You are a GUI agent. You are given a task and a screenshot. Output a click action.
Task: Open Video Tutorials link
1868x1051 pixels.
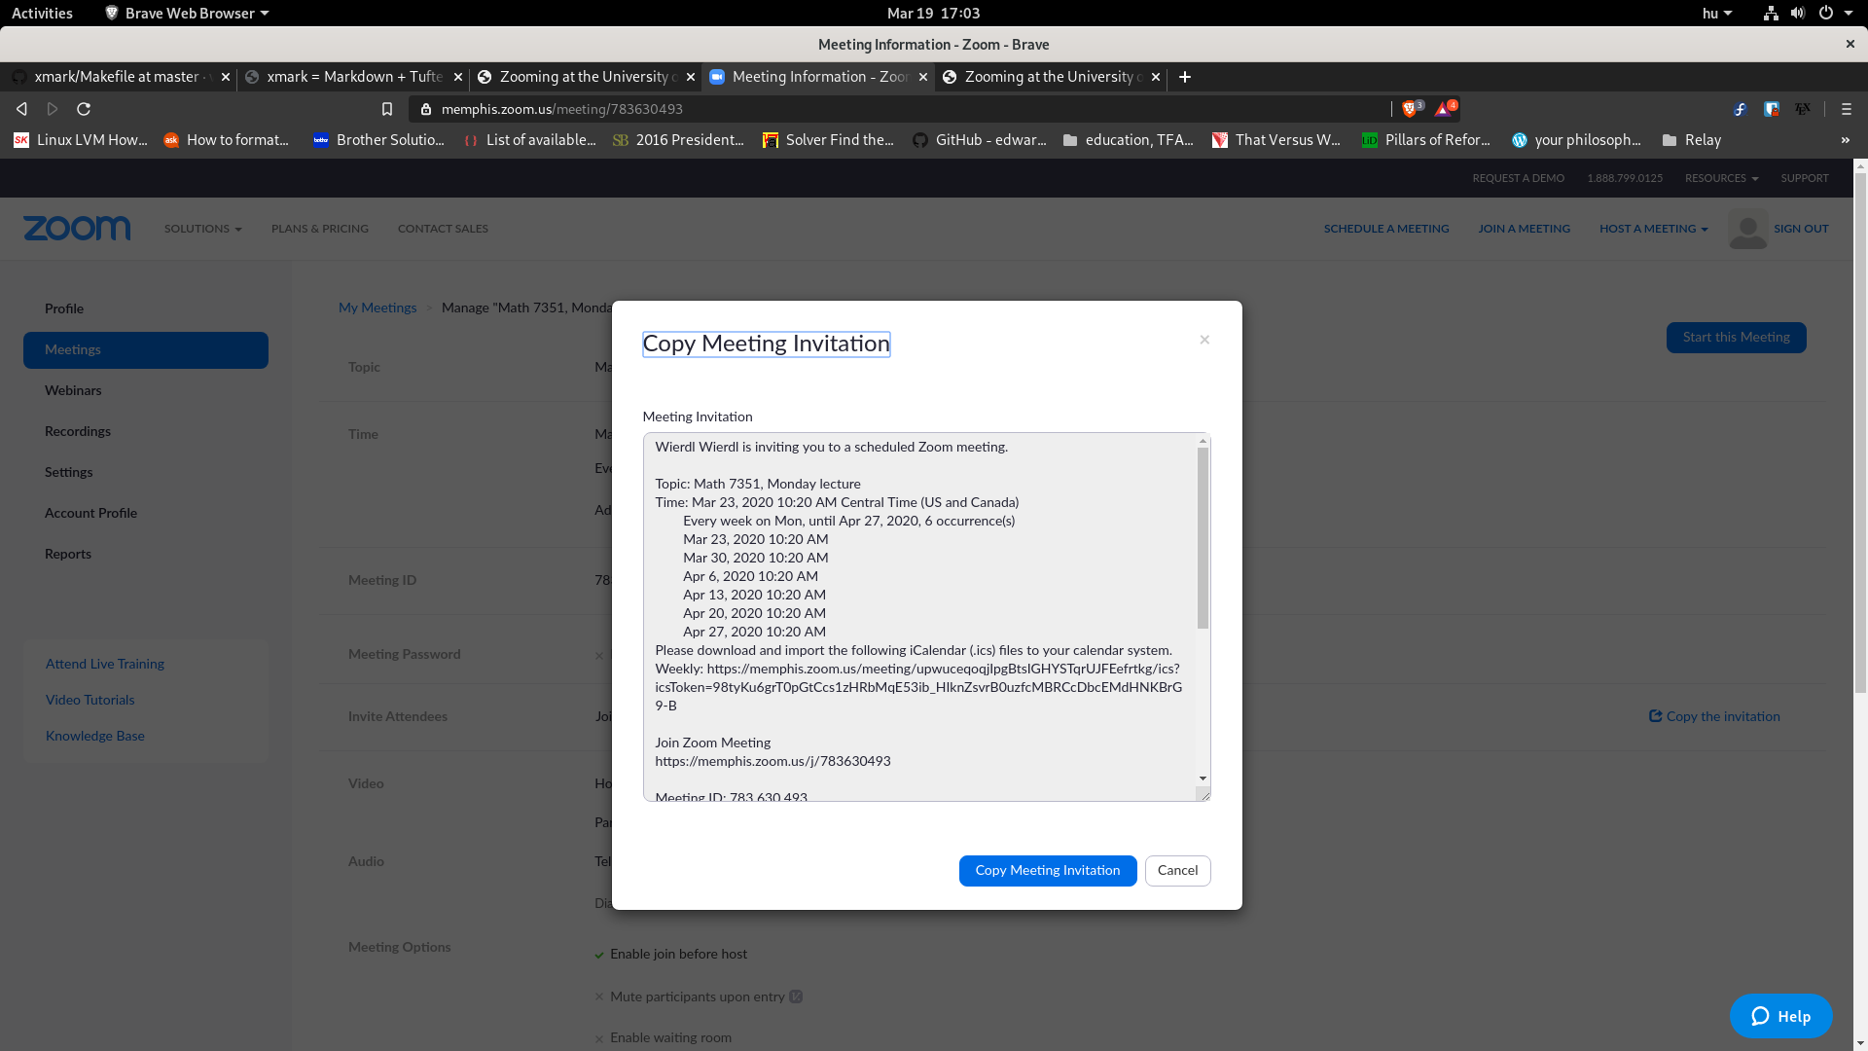click(x=90, y=700)
